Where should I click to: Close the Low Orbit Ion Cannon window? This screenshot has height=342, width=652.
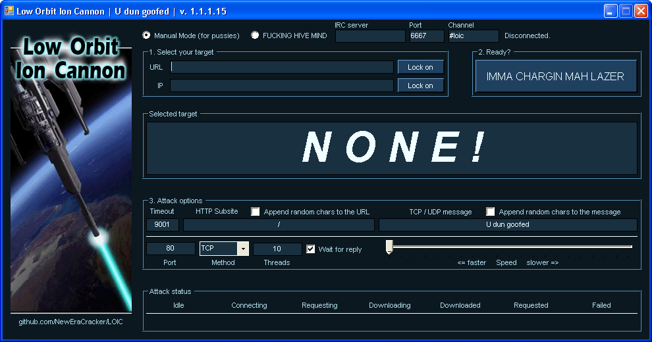tap(641, 11)
